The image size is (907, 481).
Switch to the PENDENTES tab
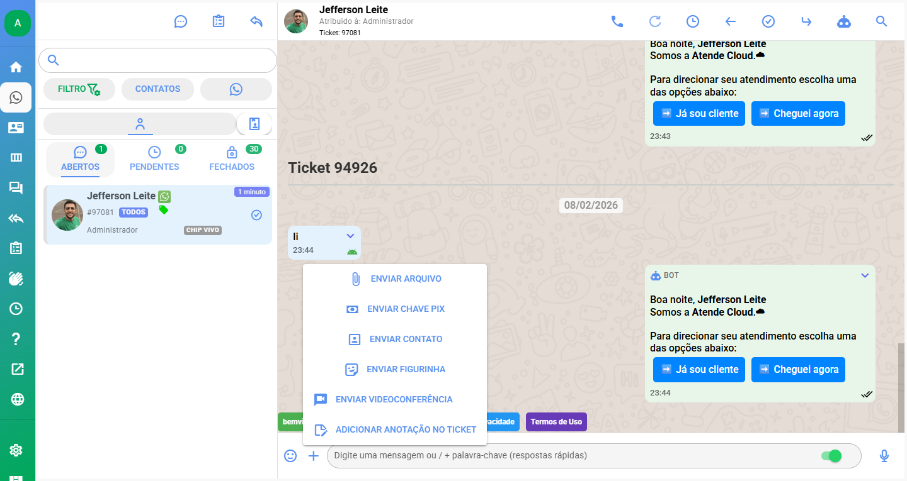point(154,159)
